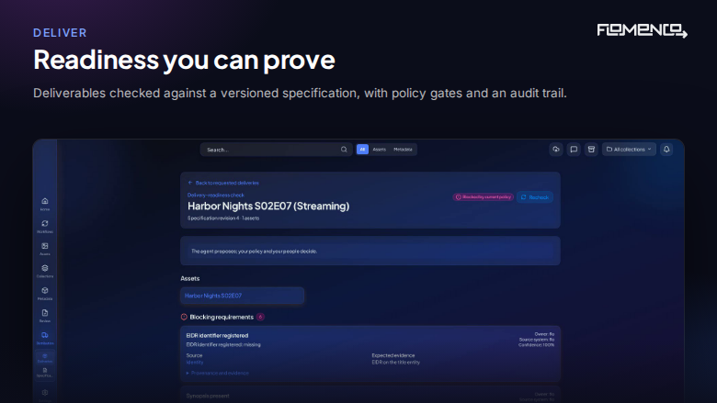Click the agent proposes policy banner text

(x=255, y=251)
